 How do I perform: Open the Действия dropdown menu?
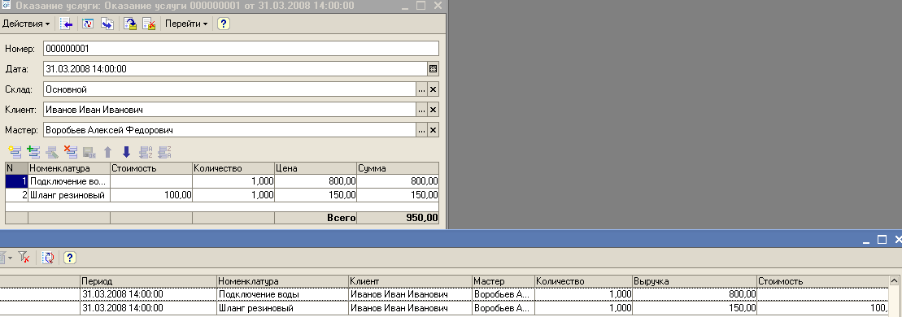click(x=27, y=24)
